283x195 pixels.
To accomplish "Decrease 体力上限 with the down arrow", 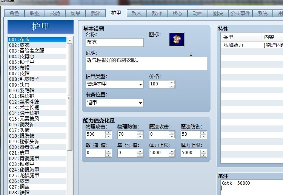I will pos(172,155).
